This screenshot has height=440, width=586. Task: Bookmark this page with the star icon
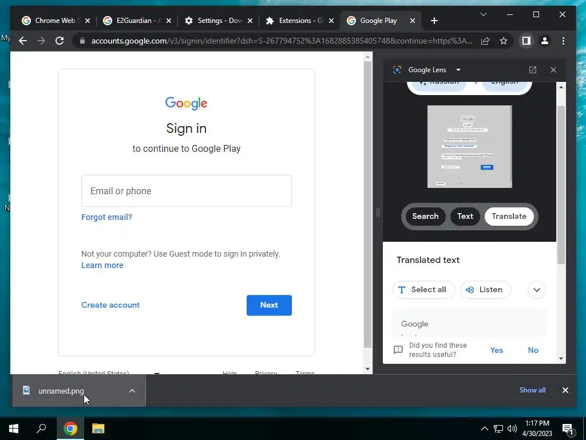click(x=504, y=41)
